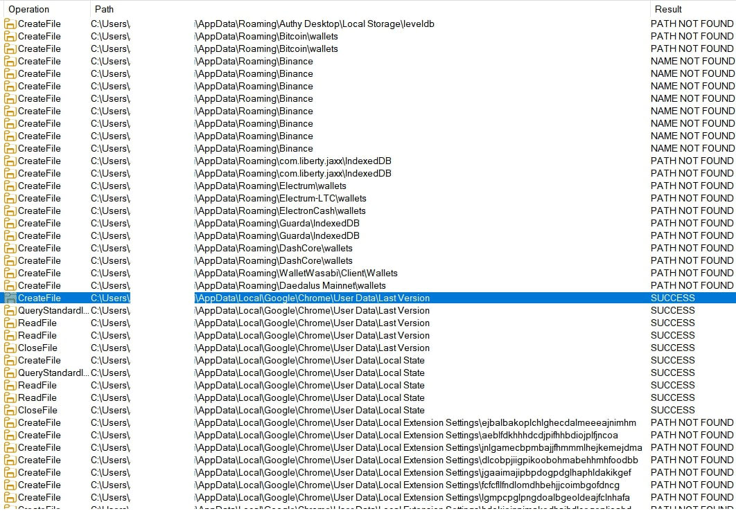Click the file icon on the WalletWasabi row
The height and width of the screenshot is (511, 736).
click(x=10, y=273)
